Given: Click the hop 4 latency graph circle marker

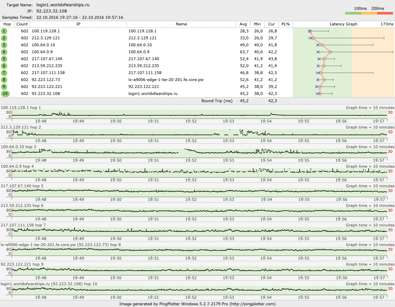Looking at the screenshot, I should tap(330, 52).
